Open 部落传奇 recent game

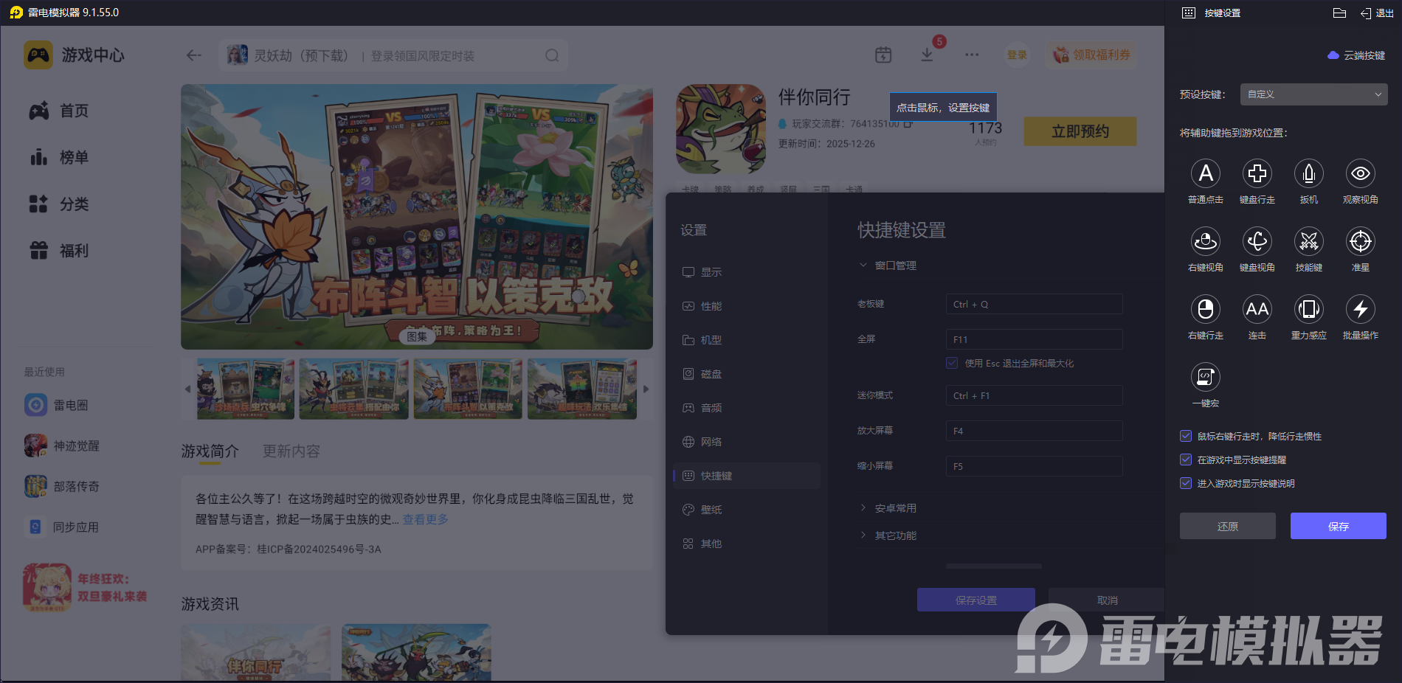pyautogui.click(x=62, y=486)
